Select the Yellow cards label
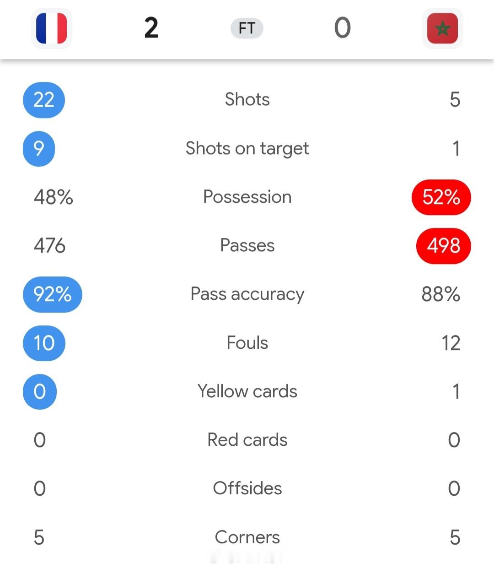Viewport: 494px width, 568px height. [247, 391]
